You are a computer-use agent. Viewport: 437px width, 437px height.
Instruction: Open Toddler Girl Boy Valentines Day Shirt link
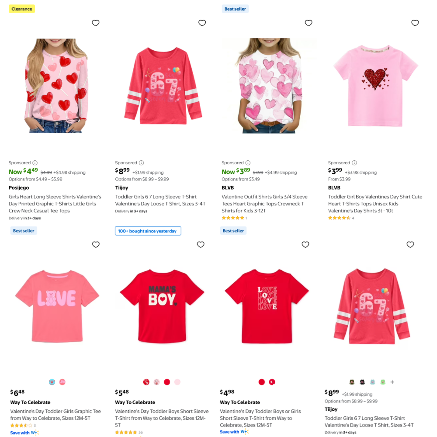click(x=375, y=200)
